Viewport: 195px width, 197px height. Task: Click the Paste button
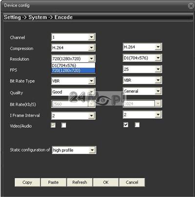tap(54, 182)
